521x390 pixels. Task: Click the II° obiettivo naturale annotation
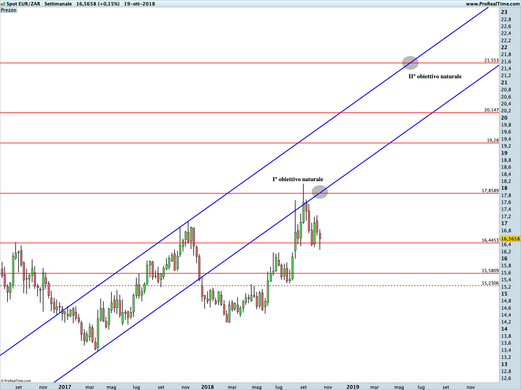(435, 77)
